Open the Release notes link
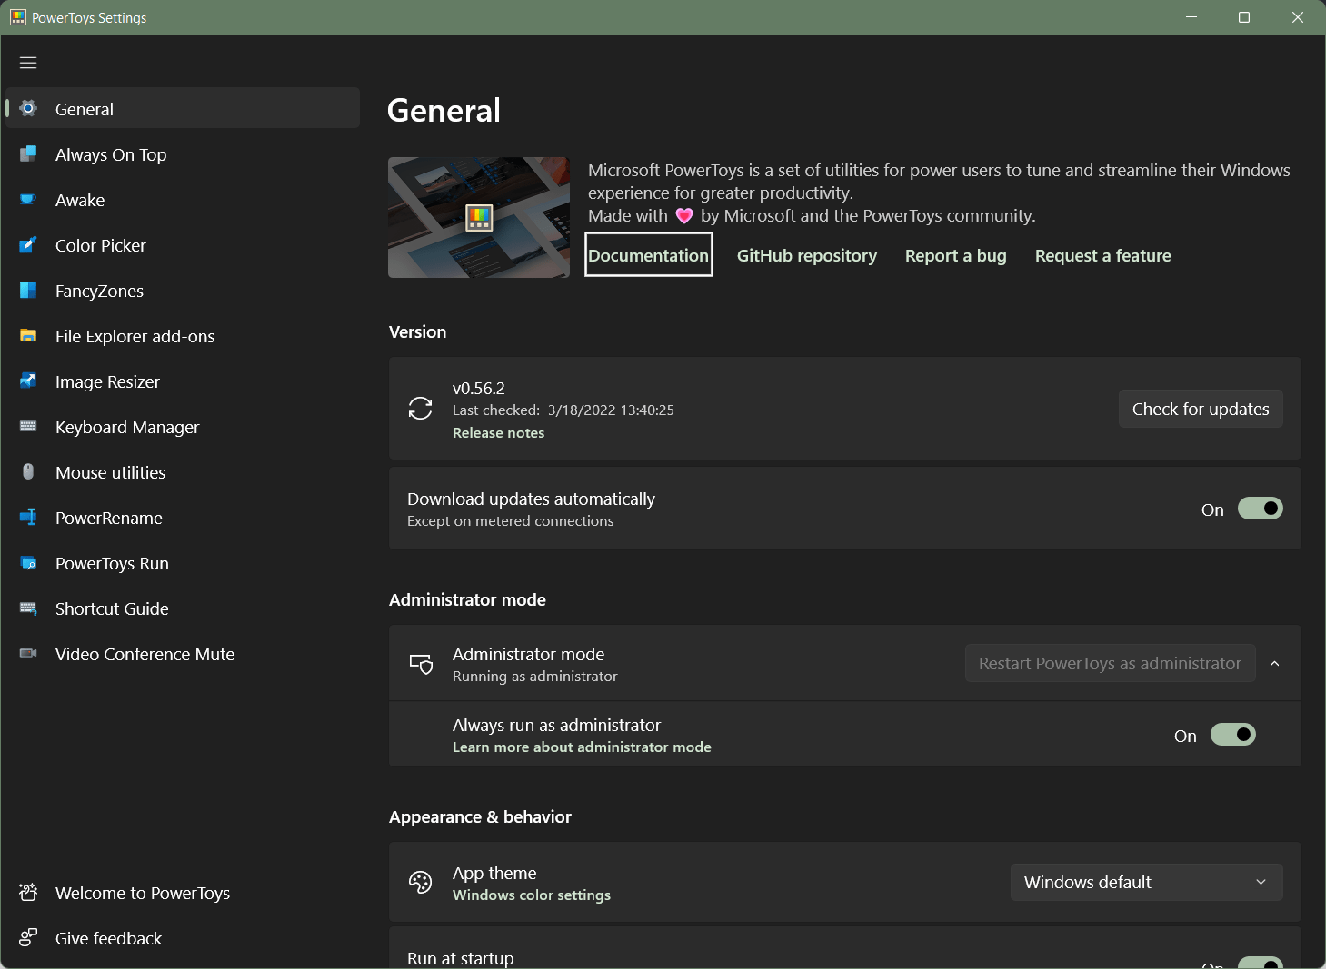The image size is (1326, 969). [x=498, y=432]
